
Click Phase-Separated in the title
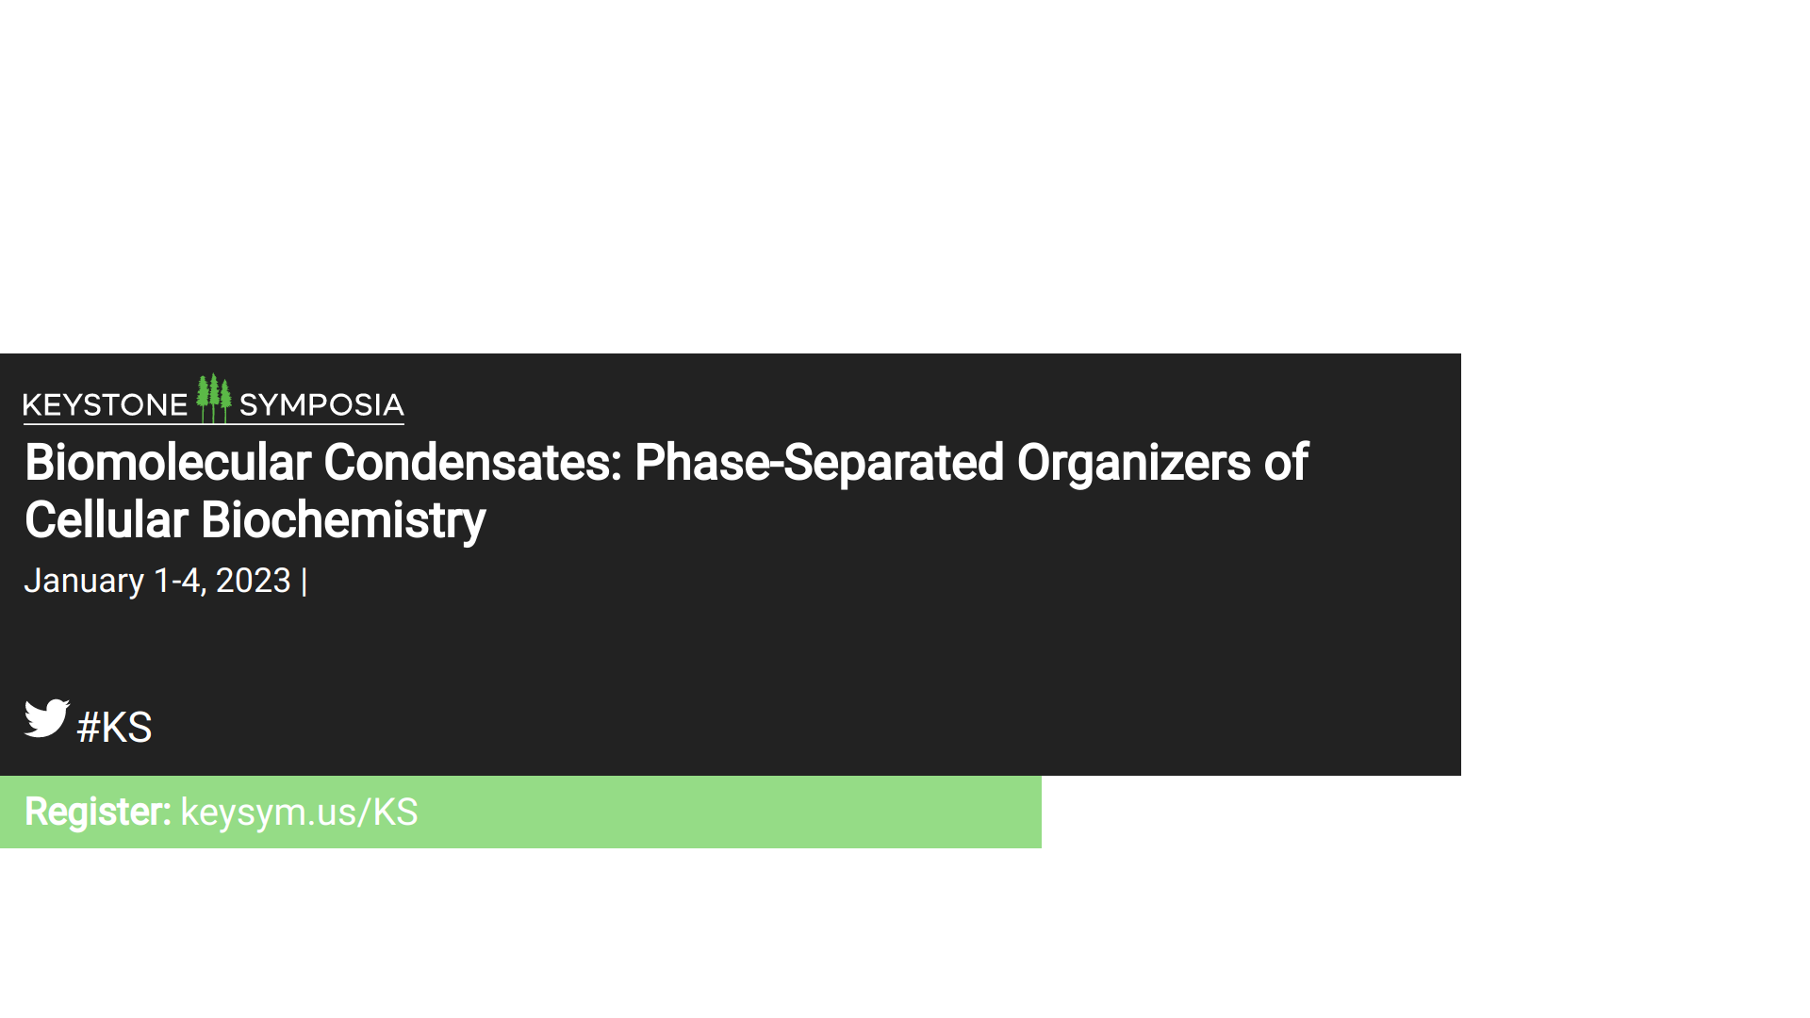819,463
